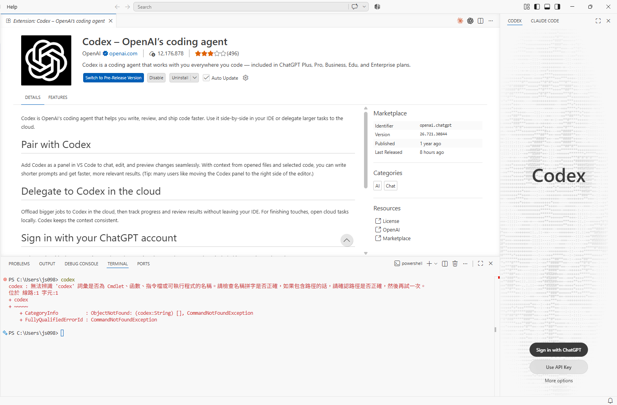Open the PORTS panel tab

click(x=144, y=264)
